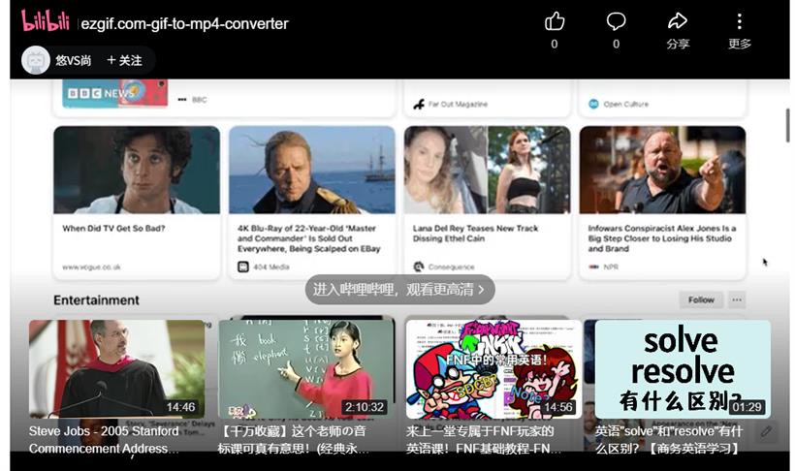Click the Far Out Magazine source icon
795x471 pixels.
[418, 105]
